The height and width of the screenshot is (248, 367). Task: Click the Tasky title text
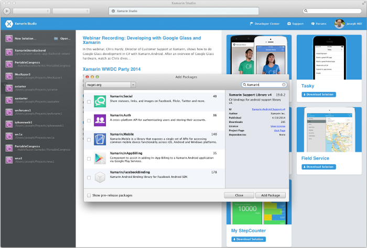point(308,86)
